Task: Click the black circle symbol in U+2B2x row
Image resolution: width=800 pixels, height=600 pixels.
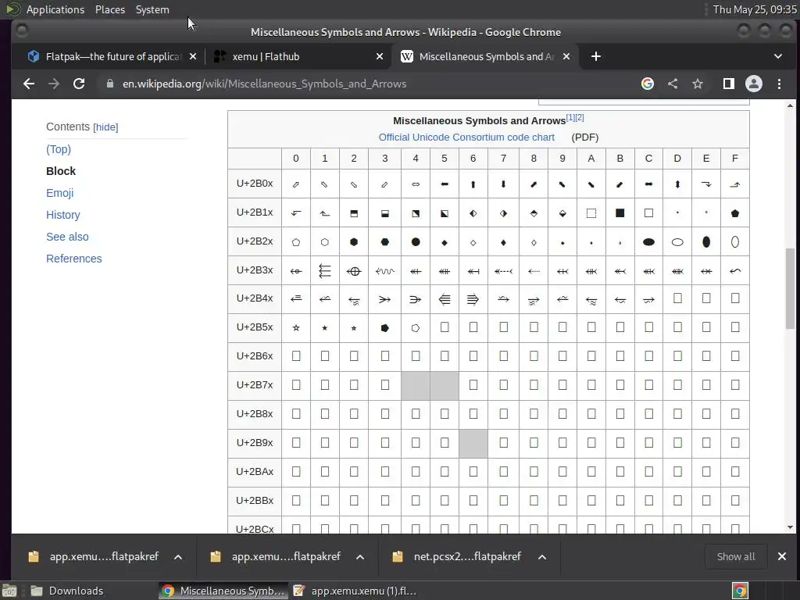Action: pyautogui.click(x=416, y=242)
